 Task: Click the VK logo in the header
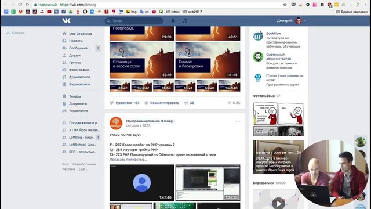click(67, 21)
